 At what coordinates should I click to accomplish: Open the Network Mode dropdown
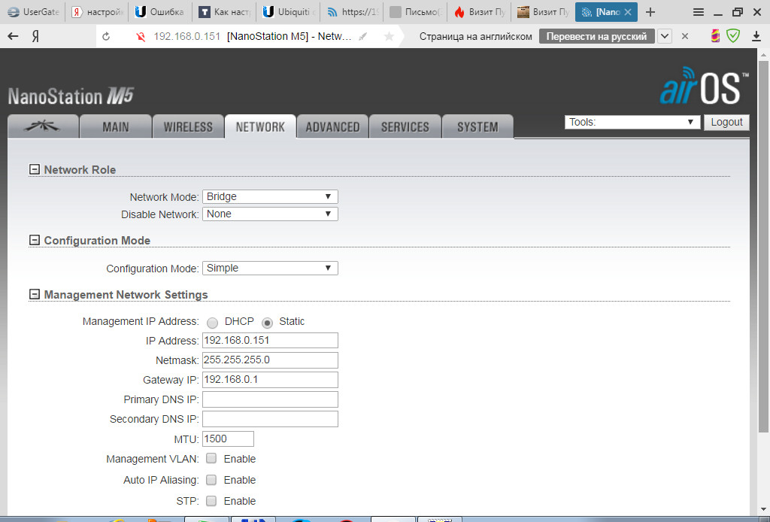point(270,196)
